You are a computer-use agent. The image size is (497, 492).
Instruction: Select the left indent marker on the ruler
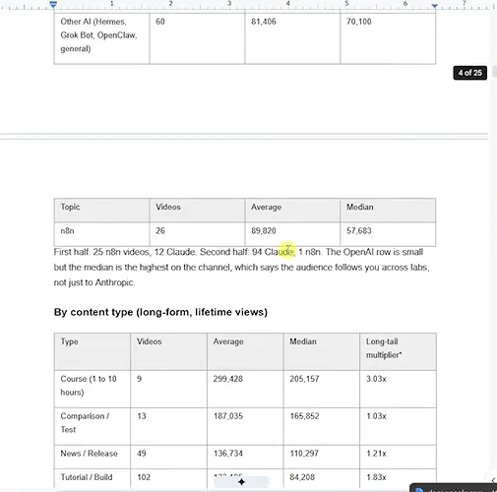(x=53, y=4)
